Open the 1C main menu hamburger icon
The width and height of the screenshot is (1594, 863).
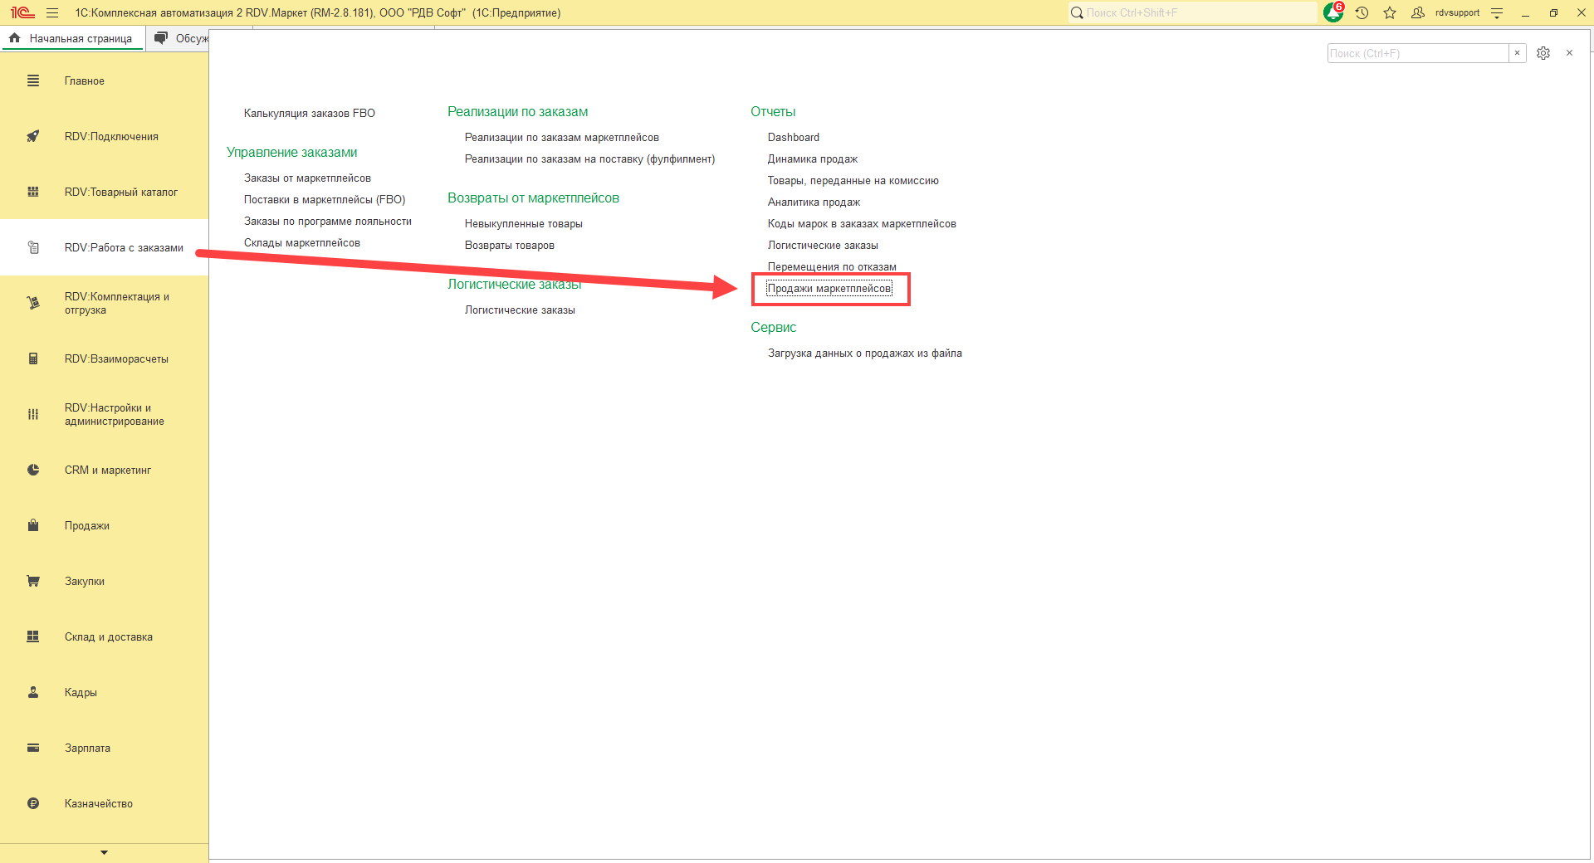tap(52, 12)
